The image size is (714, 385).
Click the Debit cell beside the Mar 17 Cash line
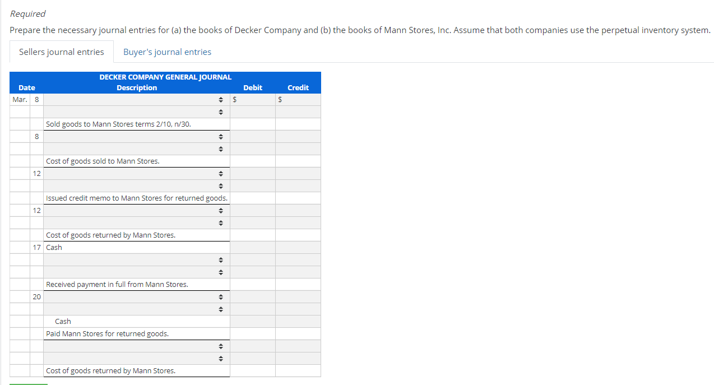(252, 247)
